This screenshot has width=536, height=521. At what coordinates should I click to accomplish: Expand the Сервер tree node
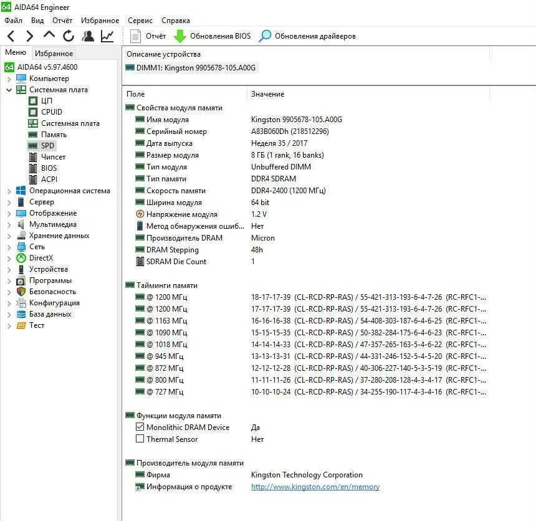(x=9, y=203)
